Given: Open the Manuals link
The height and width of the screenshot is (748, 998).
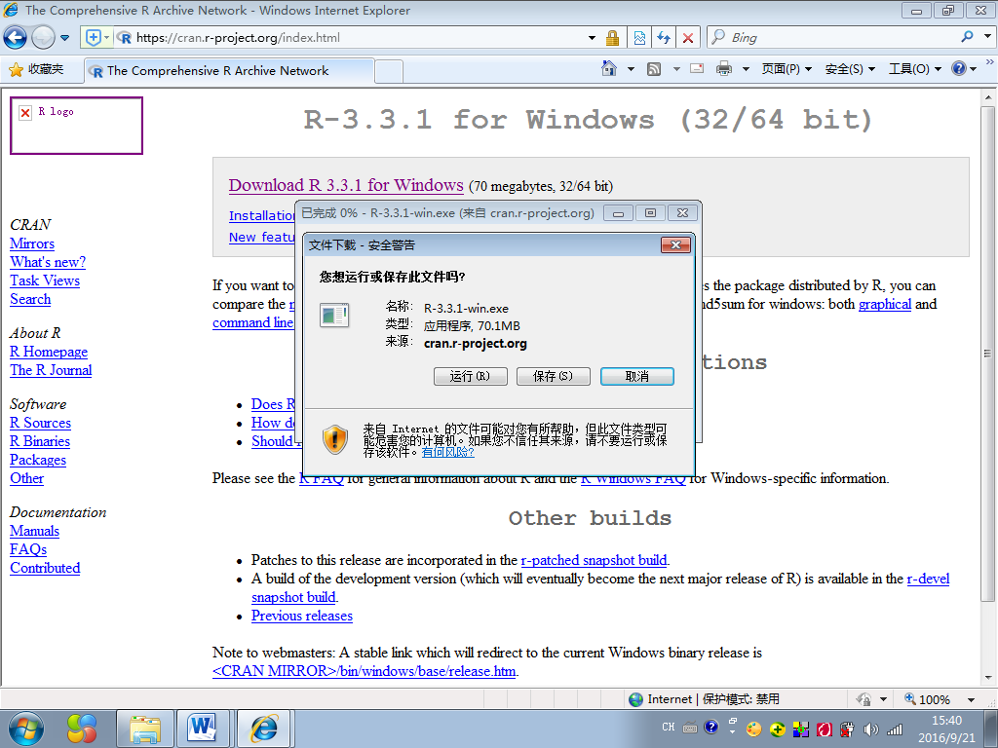Looking at the screenshot, I should click(x=34, y=531).
